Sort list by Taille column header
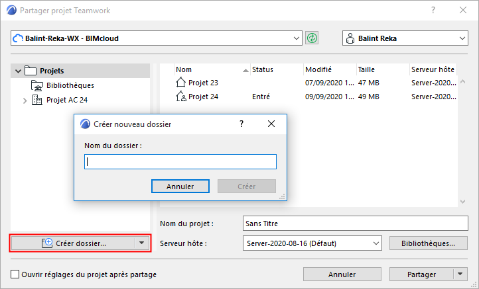479x289 pixels. [383, 69]
